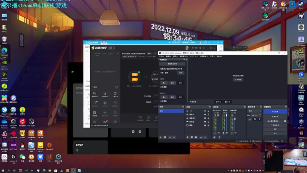Float the Scenes dock panel icon
Viewport: 307px width, 173px height.
(x=183, y=107)
